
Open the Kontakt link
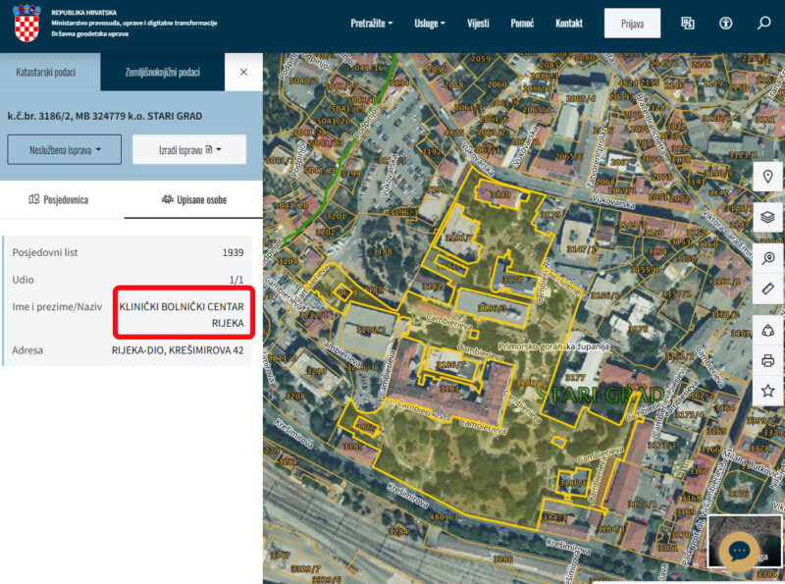(x=569, y=23)
